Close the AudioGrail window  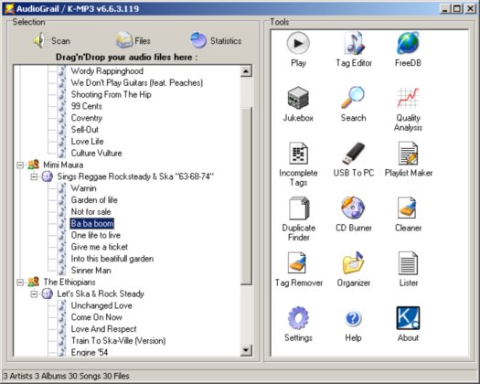470,9
